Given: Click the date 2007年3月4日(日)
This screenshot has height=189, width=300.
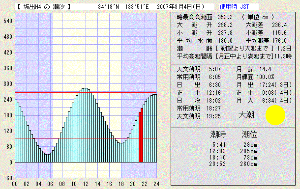Looking at the screenshot, I should (180, 7).
